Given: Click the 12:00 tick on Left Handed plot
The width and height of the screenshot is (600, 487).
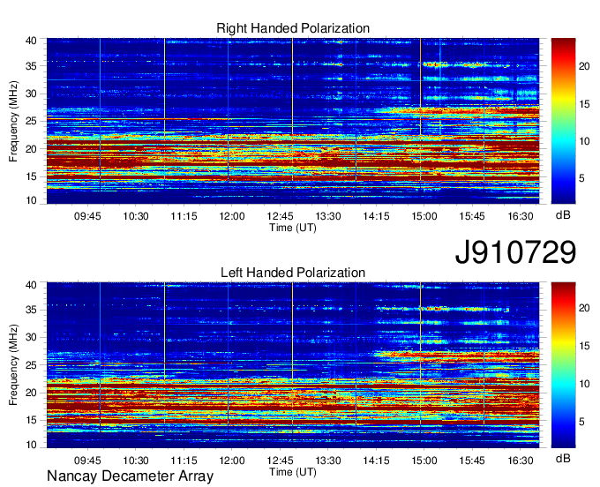Looking at the screenshot, I should [232, 461].
